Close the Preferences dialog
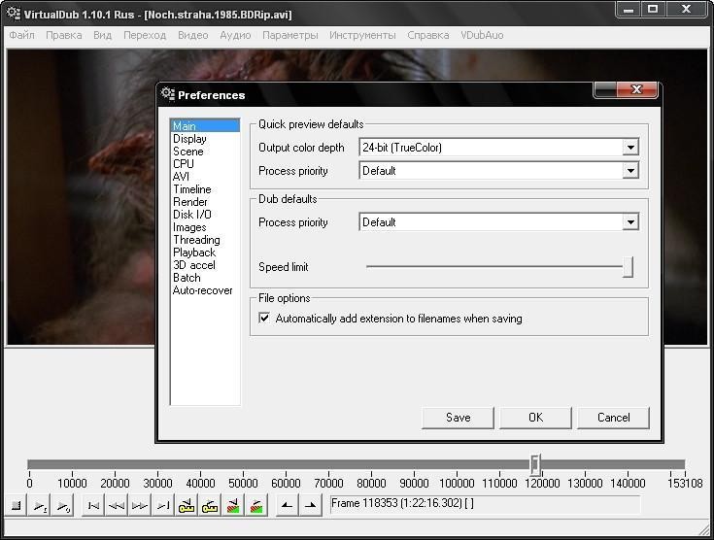Image resolution: width=714 pixels, height=540 pixels. tap(637, 89)
